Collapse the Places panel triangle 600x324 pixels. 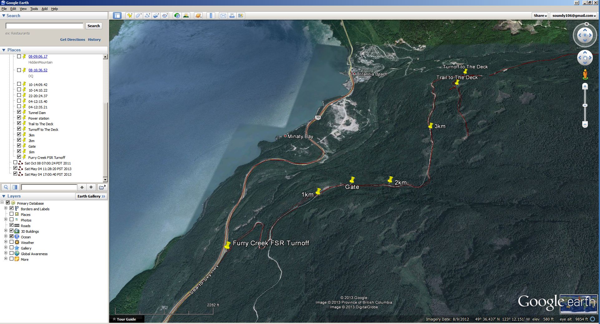tap(4, 50)
